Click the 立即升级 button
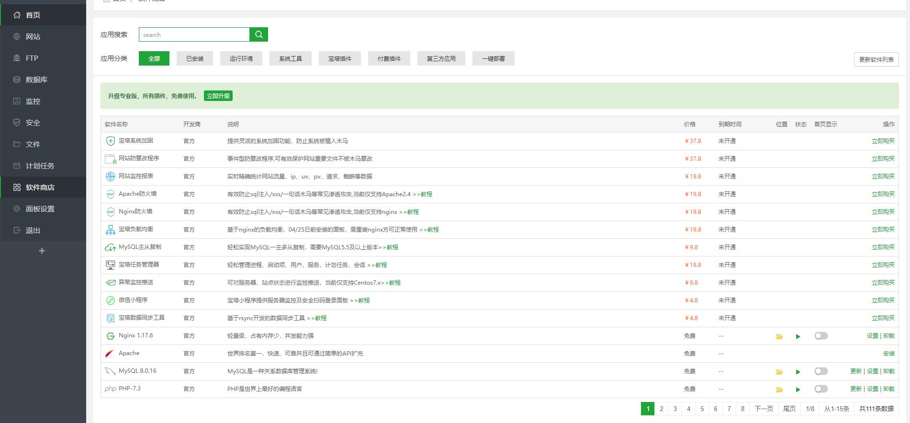This screenshot has width=910, height=423. point(218,96)
